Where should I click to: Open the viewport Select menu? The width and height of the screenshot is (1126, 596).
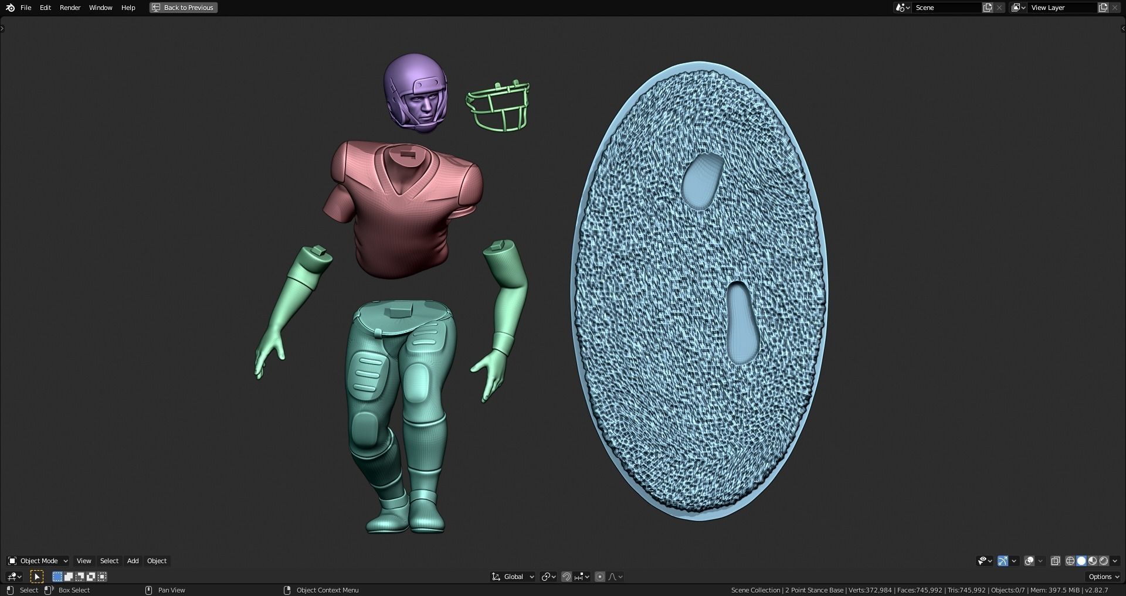pyautogui.click(x=109, y=561)
